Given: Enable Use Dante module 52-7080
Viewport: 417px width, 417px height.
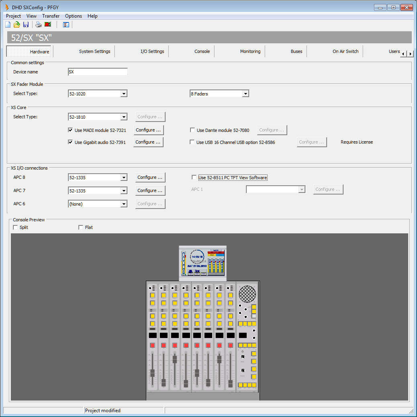Looking at the screenshot, I should tap(192, 130).
